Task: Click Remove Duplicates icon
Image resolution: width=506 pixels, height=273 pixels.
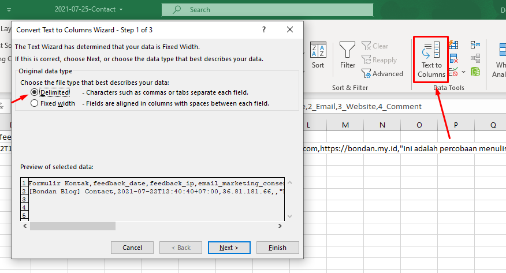Action: pyautogui.click(x=453, y=58)
